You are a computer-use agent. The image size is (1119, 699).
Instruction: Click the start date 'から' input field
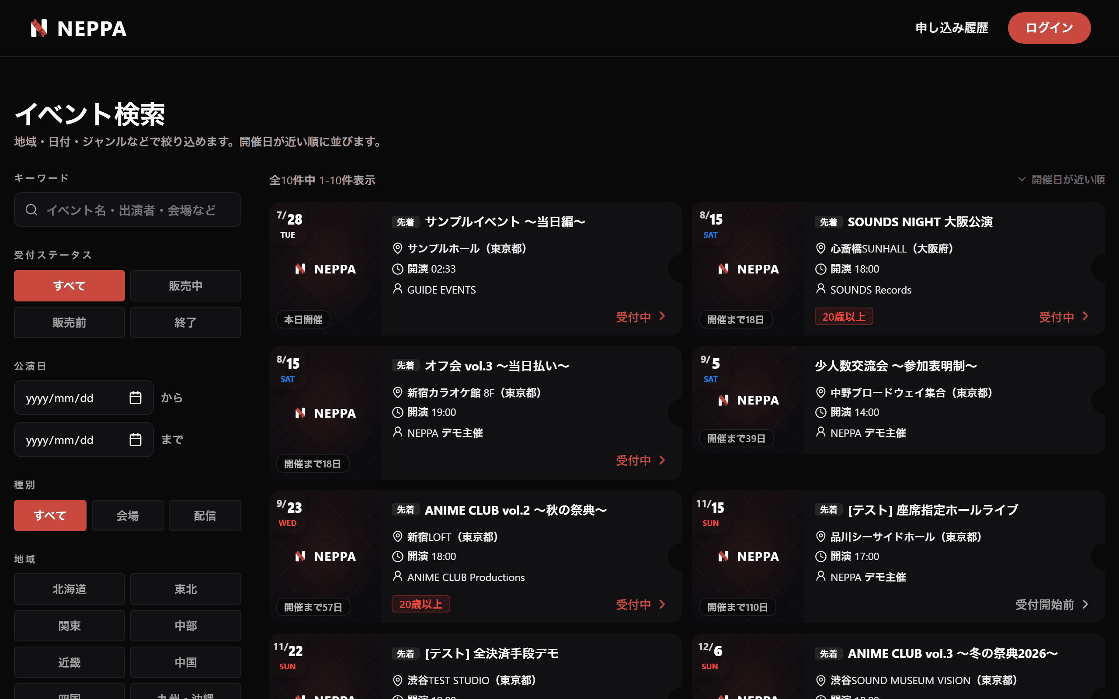pos(83,398)
